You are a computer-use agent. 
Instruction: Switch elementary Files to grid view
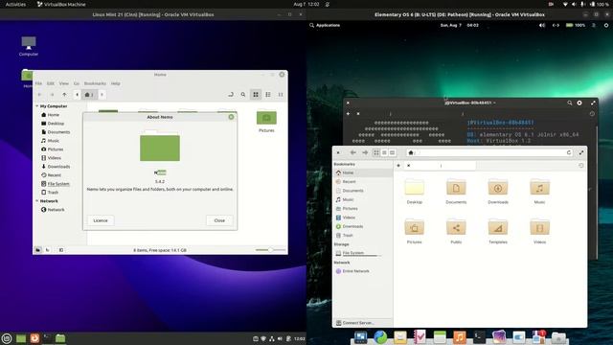point(376,152)
